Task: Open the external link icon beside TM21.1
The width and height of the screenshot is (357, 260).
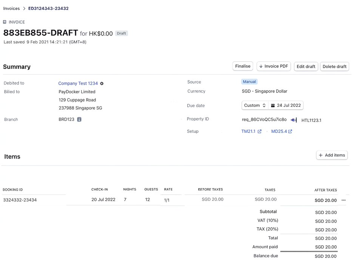Action: point(260,131)
